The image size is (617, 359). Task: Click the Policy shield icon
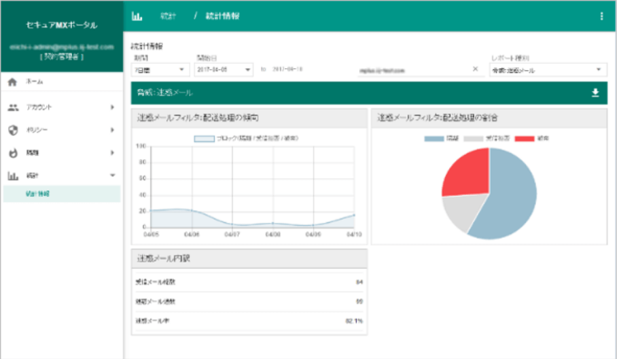click(13, 130)
